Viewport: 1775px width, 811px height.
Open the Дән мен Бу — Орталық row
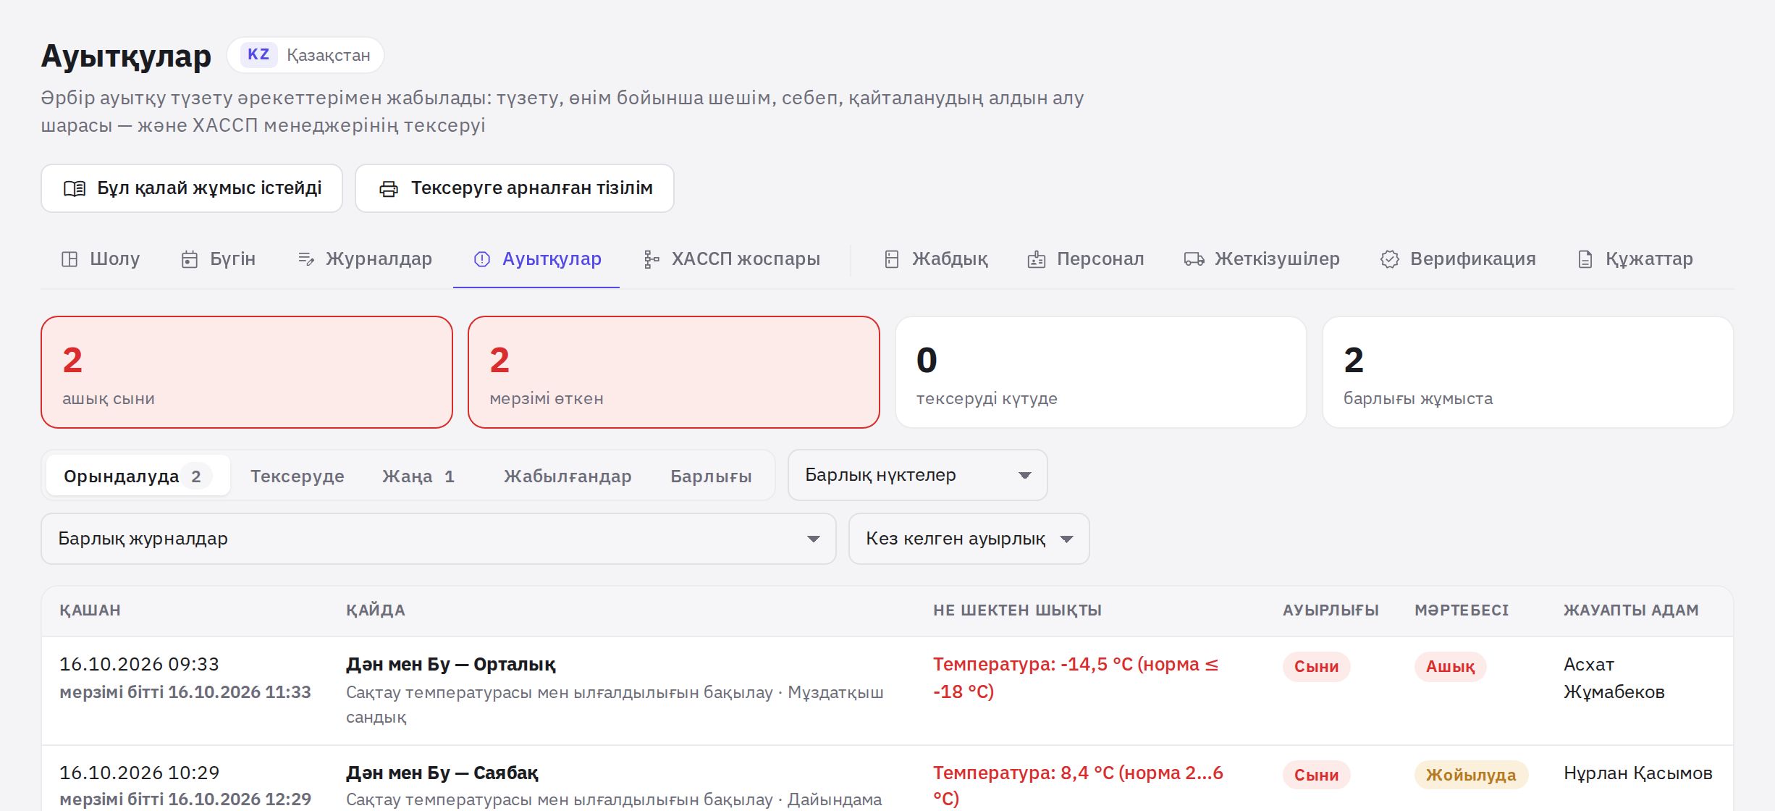click(887, 691)
